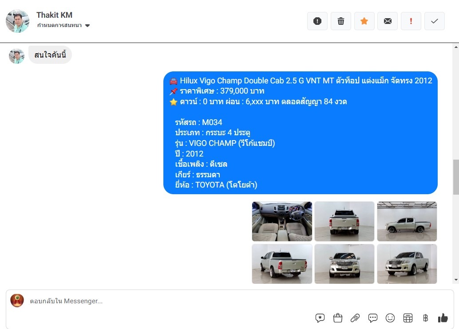Click the รหัสรถ : M034 text
The height and width of the screenshot is (329, 459).
click(198, 122)
